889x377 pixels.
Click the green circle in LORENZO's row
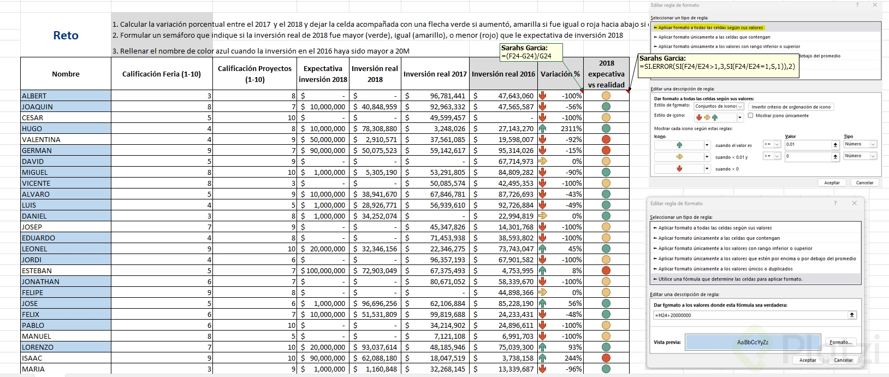click(606, 347)
